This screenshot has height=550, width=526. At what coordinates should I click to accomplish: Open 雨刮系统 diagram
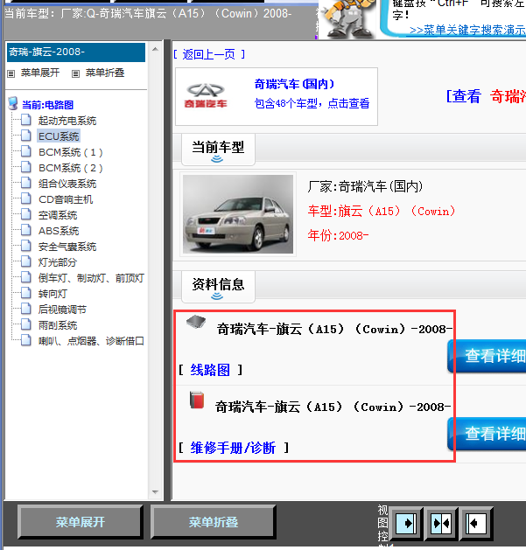(x=58, y=325)
